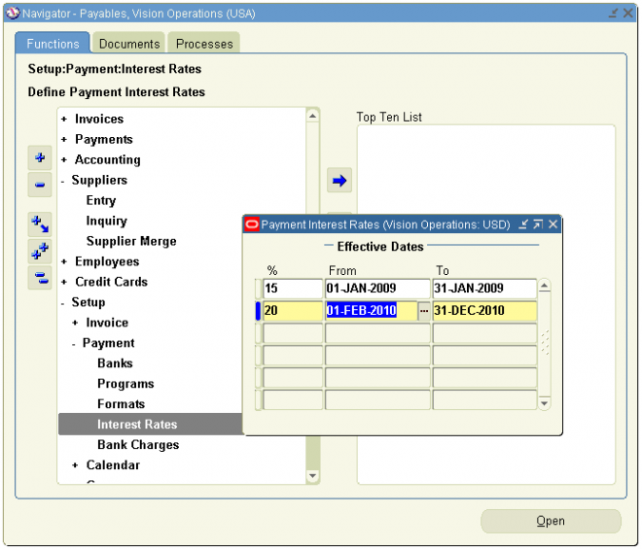Click the Collapse All icon

tap(40, 278)
